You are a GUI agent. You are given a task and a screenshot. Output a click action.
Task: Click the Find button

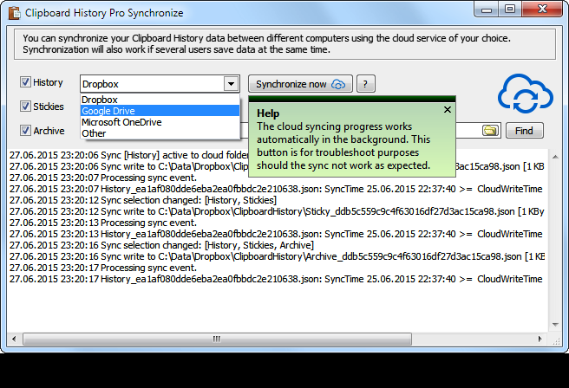pos(525,131)
